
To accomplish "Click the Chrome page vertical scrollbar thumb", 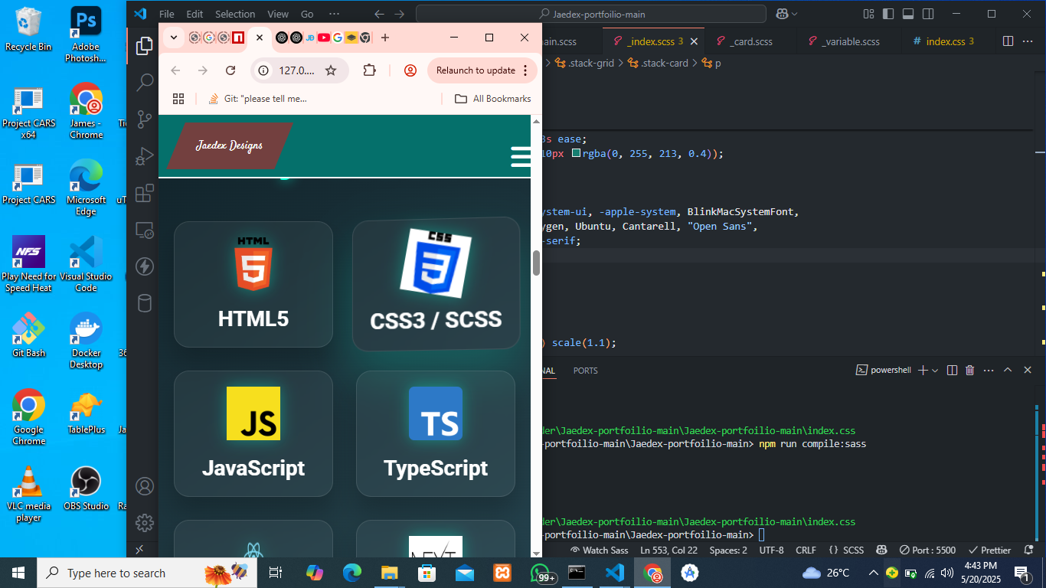I will click(537, 263).
